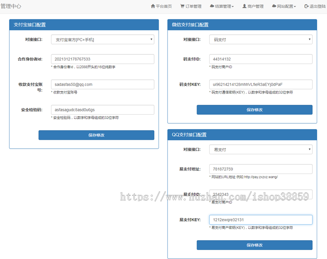Click the hint text about 2088开头的16位纯数字
The image size is (327, 259).
(x=83, y=67)
